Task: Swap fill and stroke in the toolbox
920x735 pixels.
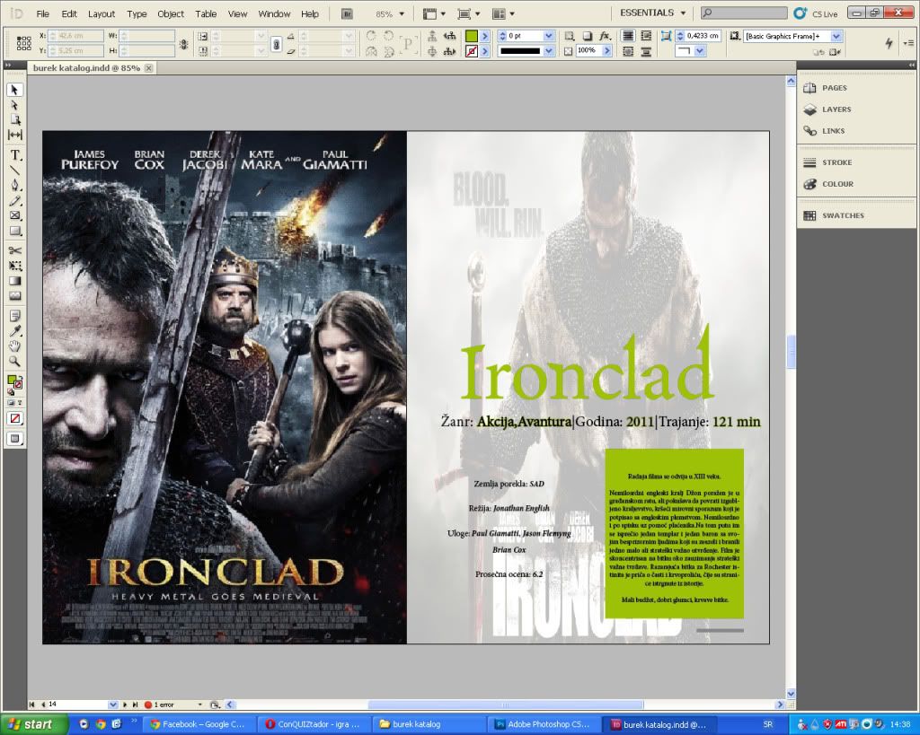Action: tap(20, 379)
